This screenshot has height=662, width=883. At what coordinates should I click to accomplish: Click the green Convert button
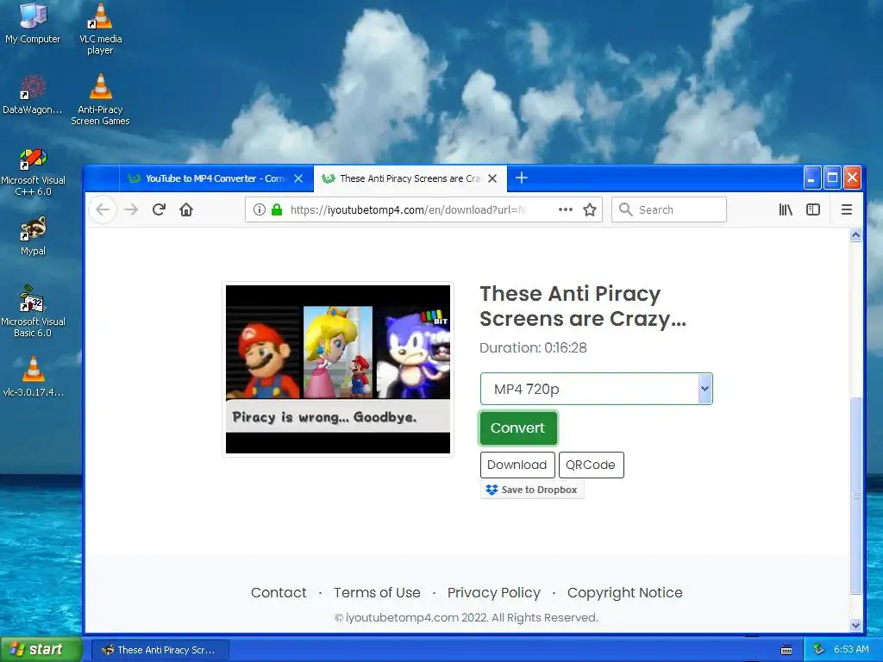tap(518, 428)
